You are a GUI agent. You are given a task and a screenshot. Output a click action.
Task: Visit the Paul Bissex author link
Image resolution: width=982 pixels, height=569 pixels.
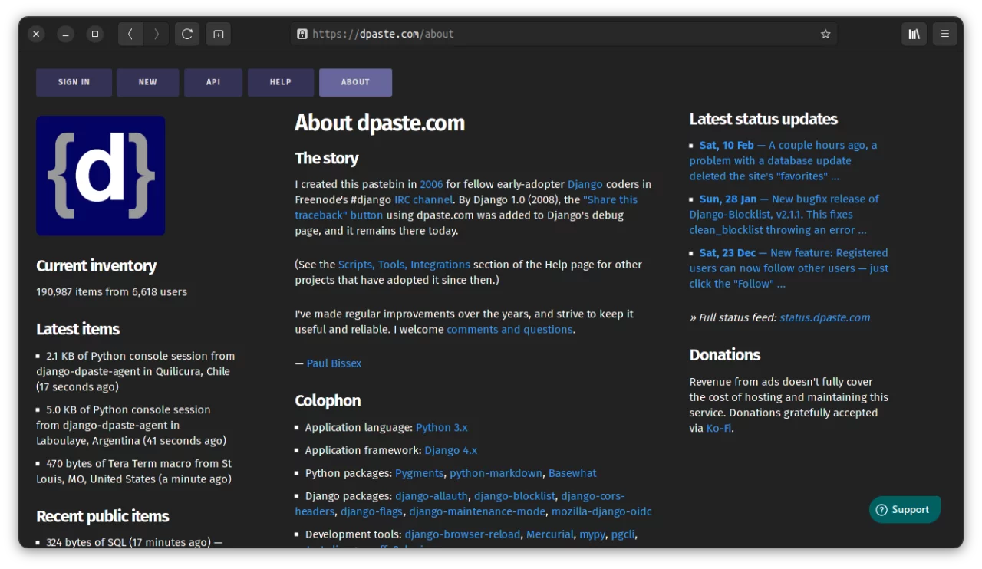pos(334,363)
